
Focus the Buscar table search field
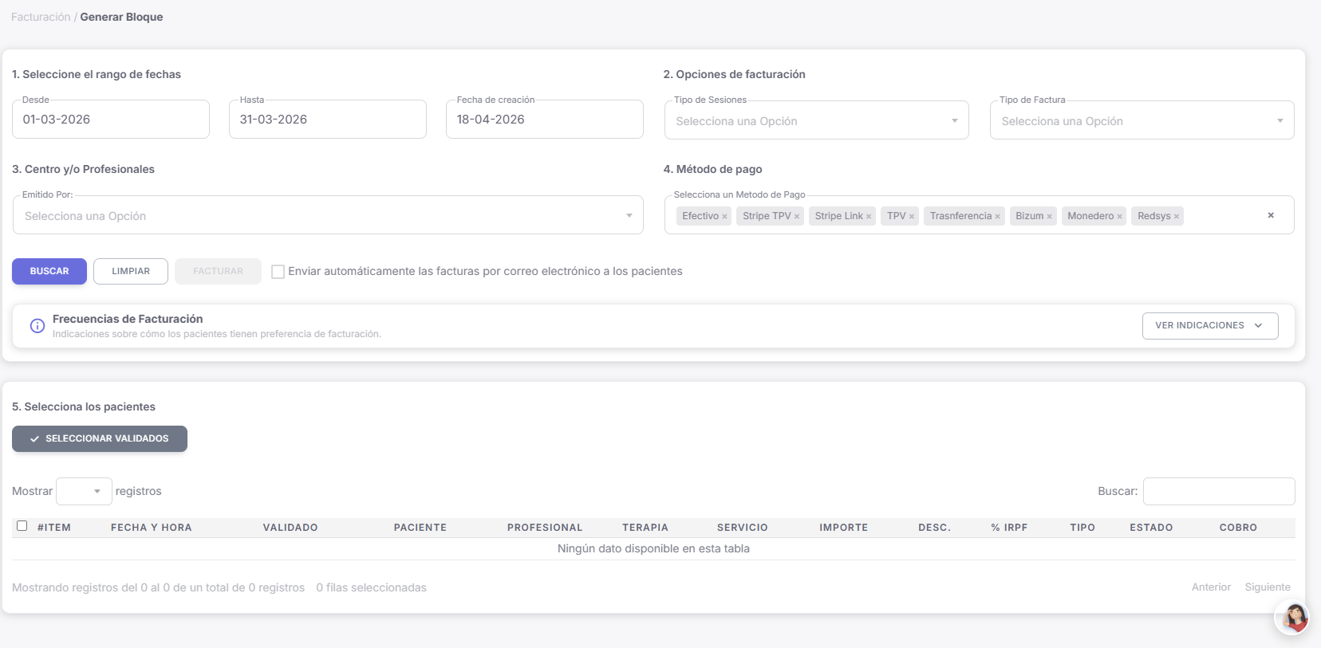pyautogui.click(x=1218, y=492)
